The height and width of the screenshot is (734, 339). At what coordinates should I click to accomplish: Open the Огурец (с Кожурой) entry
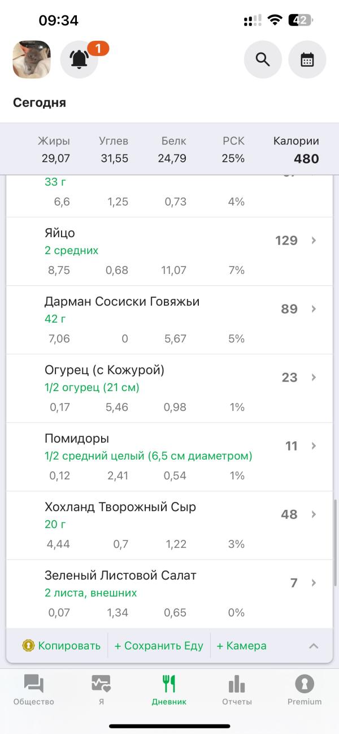point(105,371)
